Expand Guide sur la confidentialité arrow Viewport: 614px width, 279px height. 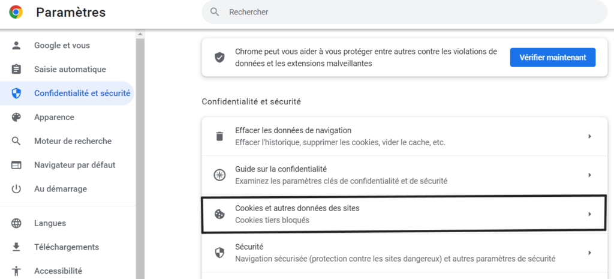coord(589,175)
